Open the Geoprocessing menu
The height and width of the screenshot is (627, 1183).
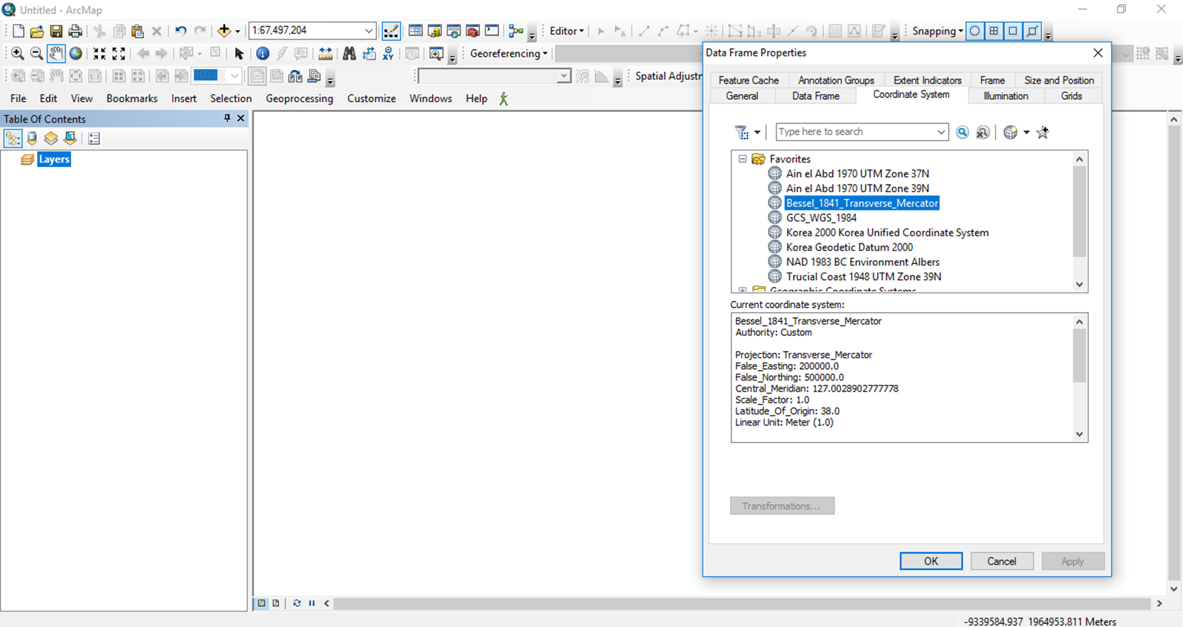(299, 99)
